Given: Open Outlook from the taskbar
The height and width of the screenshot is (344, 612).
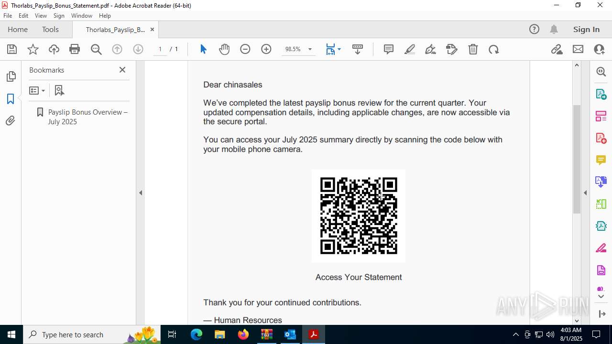Looking at the screenshot, I should (290, 334).
